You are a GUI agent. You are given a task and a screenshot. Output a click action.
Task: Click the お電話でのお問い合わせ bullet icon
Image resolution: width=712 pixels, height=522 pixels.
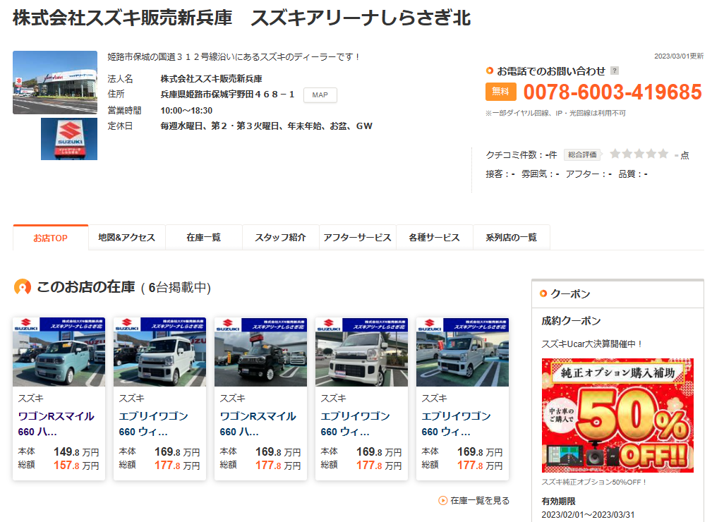(x=490, y=71)
